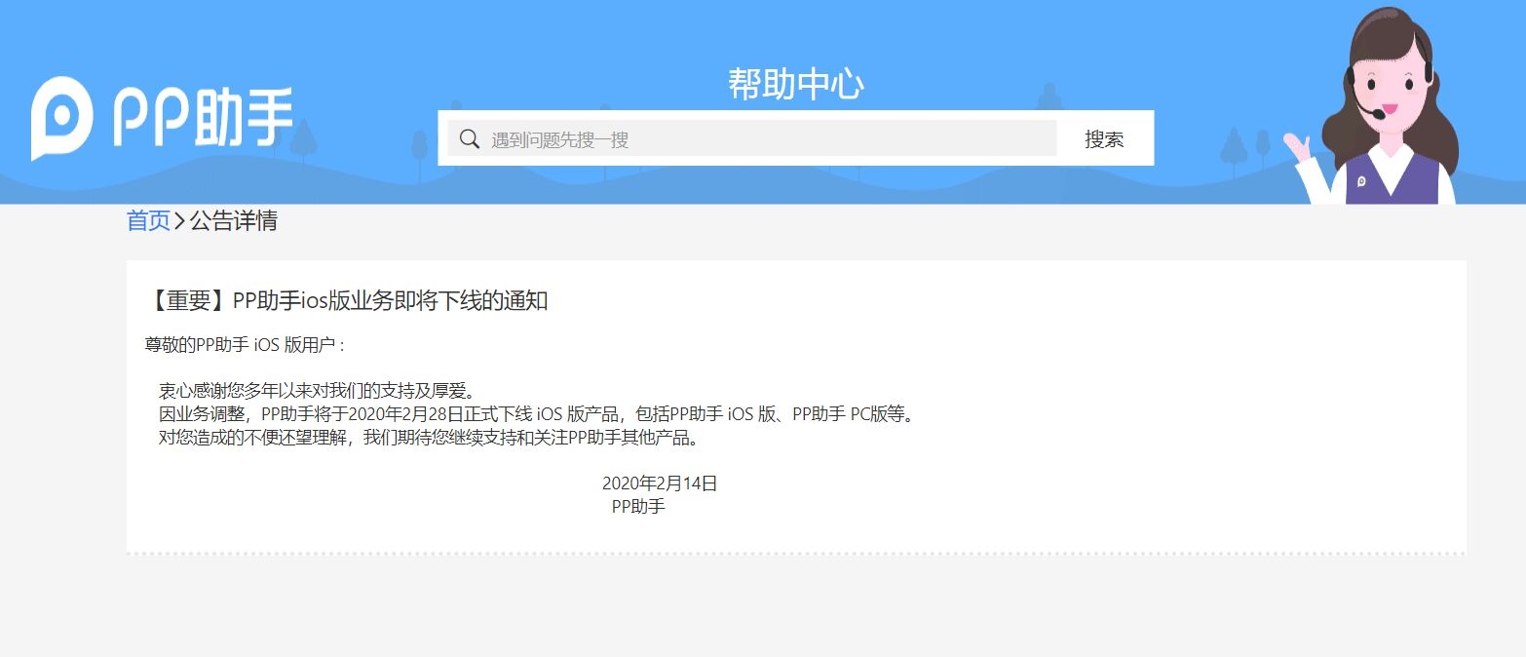1526x657 pixels.
Task: Click the 衷心感谢您多年以来 sentence
Action: (317, 392)
